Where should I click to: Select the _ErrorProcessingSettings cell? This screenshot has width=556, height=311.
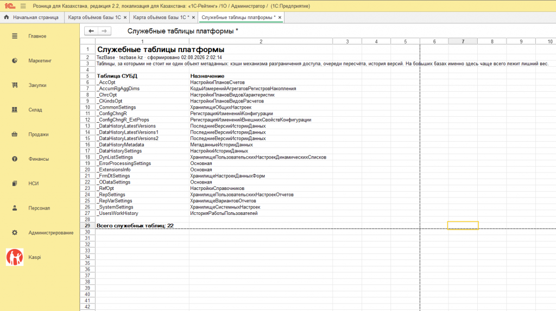[x=142, y=163]
